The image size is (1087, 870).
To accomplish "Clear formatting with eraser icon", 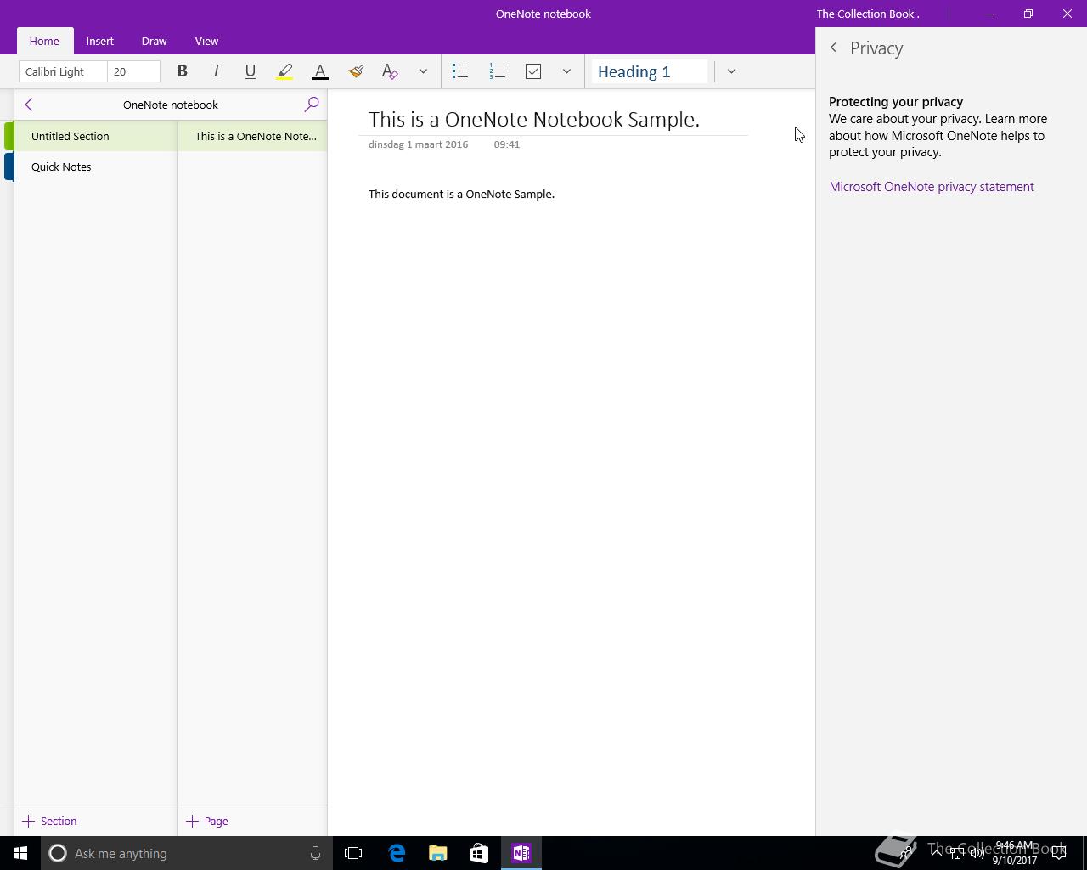I will 390,71.
